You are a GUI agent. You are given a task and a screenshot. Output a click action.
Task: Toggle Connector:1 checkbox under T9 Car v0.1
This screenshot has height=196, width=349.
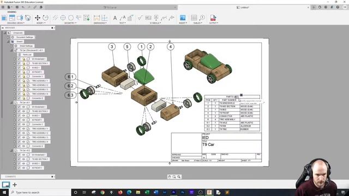pyautogui.click(x=19, y=125)
